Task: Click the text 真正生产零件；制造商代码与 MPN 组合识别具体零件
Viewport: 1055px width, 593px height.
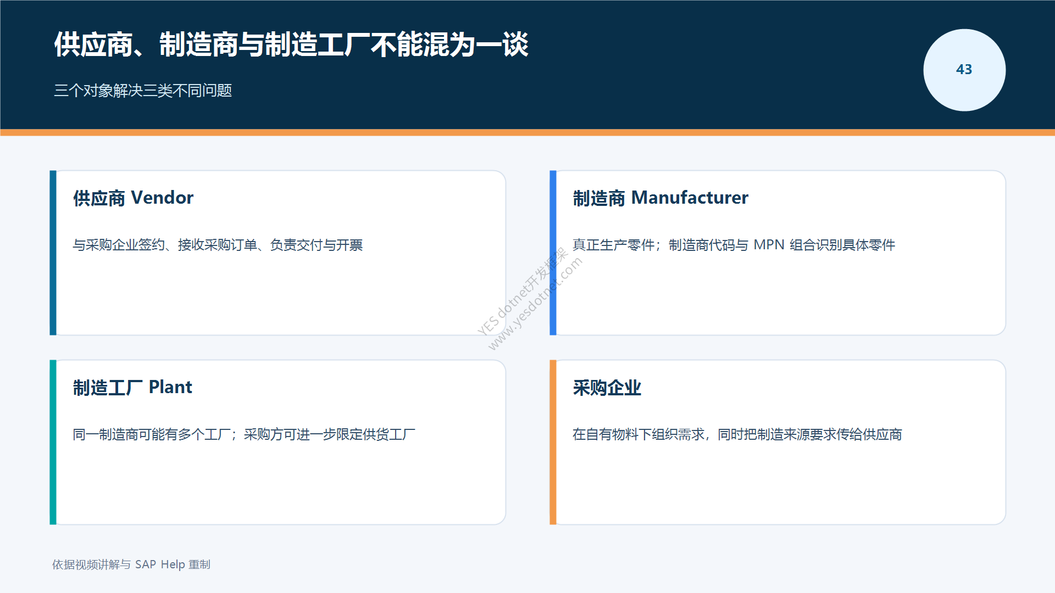Action: pos(734,245)
